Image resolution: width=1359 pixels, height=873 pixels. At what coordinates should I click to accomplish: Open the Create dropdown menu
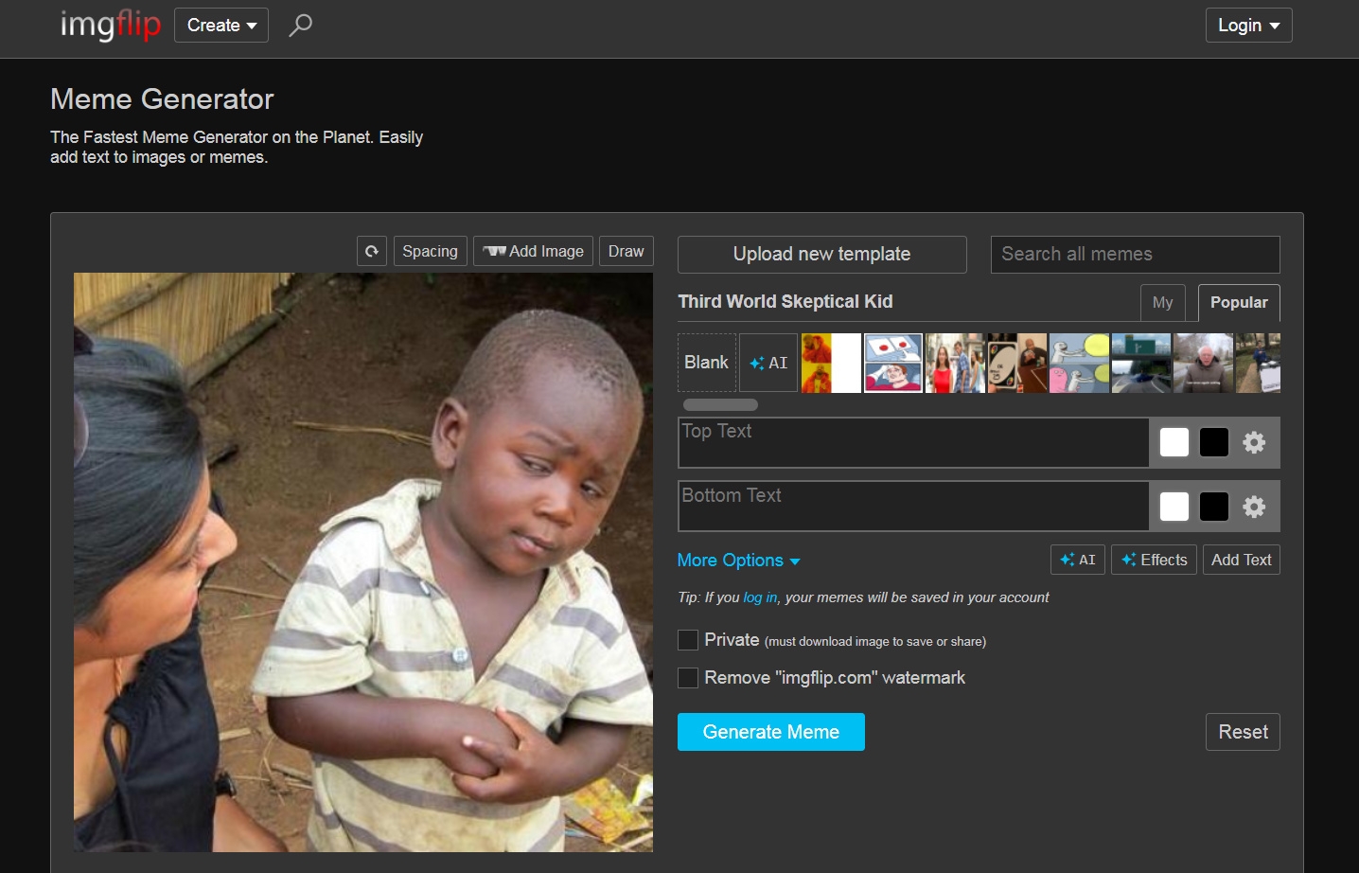click(x=221, y=25)
